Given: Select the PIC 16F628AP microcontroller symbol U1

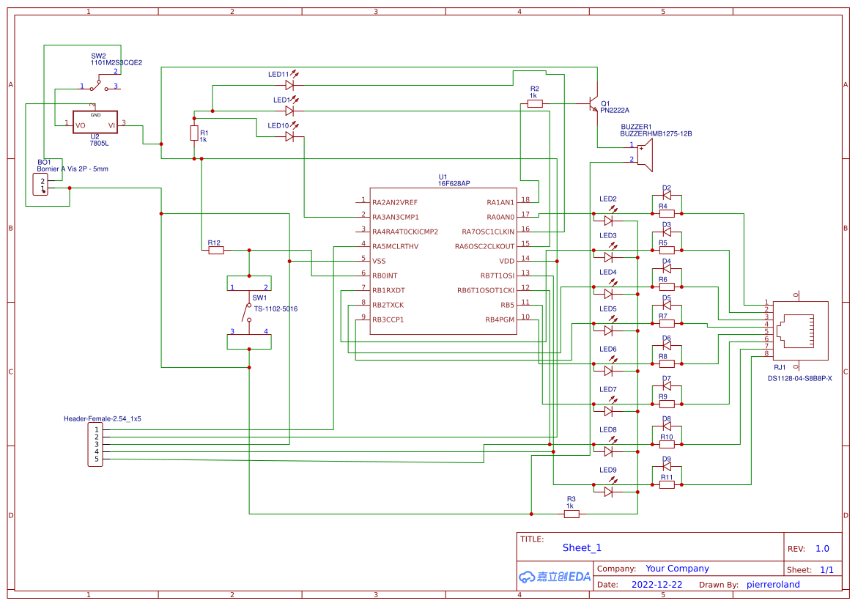Looking at the screenshot, I should [x=443, y=260].
